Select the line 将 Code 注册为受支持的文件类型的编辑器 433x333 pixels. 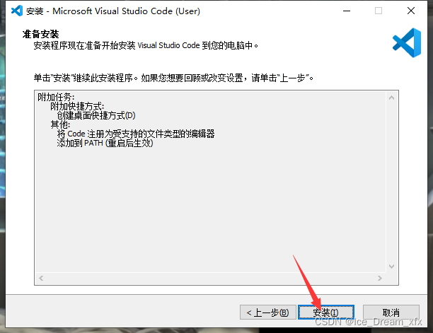point(136,134)
